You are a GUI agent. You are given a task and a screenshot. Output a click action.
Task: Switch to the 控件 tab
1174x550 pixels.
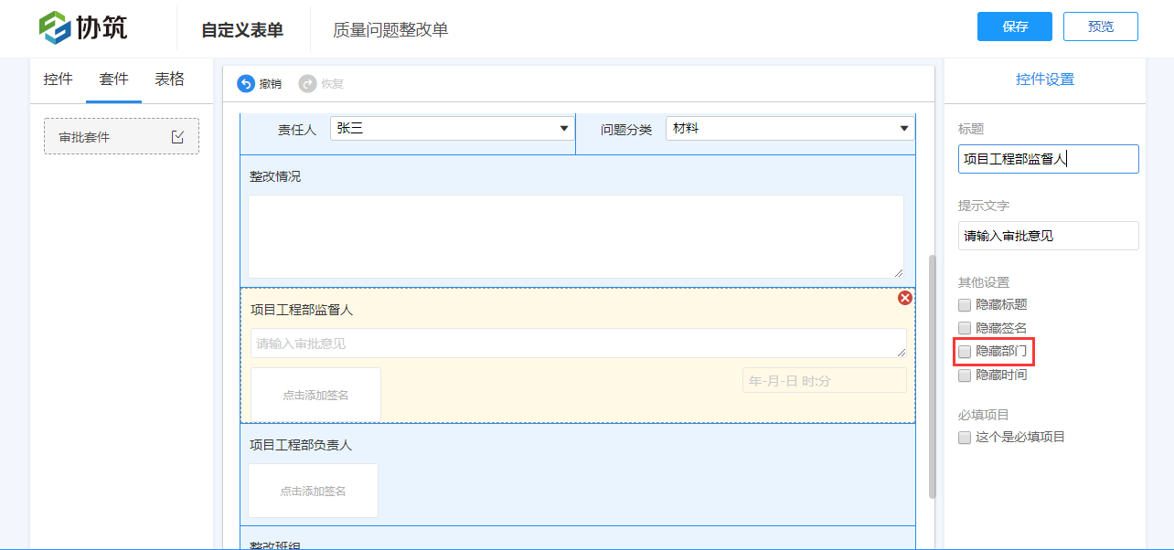[x=58, y=79]
